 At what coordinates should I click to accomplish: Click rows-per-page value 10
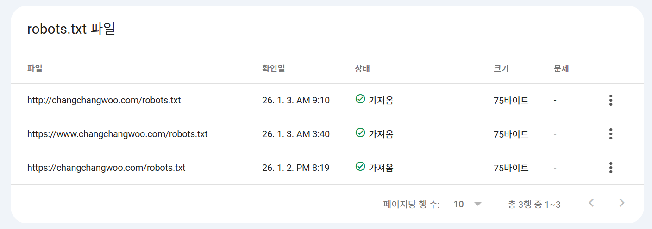[458, 204]
